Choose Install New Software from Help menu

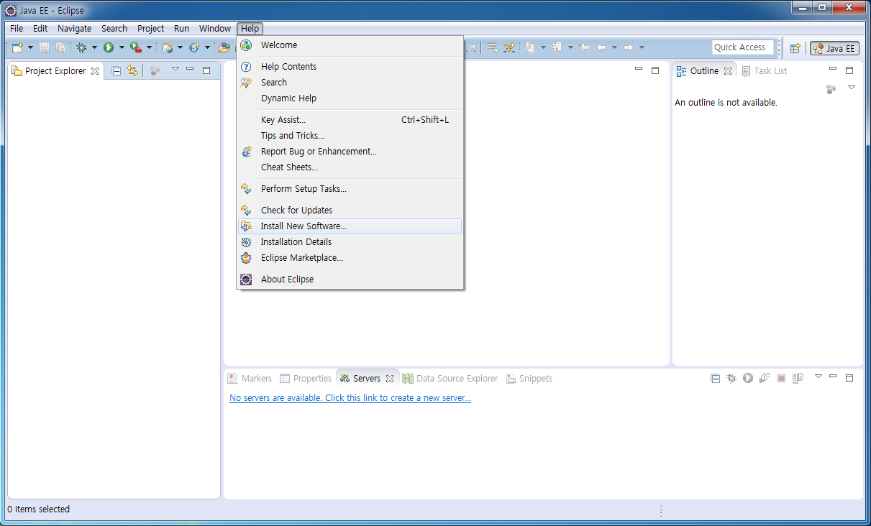tap(350, 226)
